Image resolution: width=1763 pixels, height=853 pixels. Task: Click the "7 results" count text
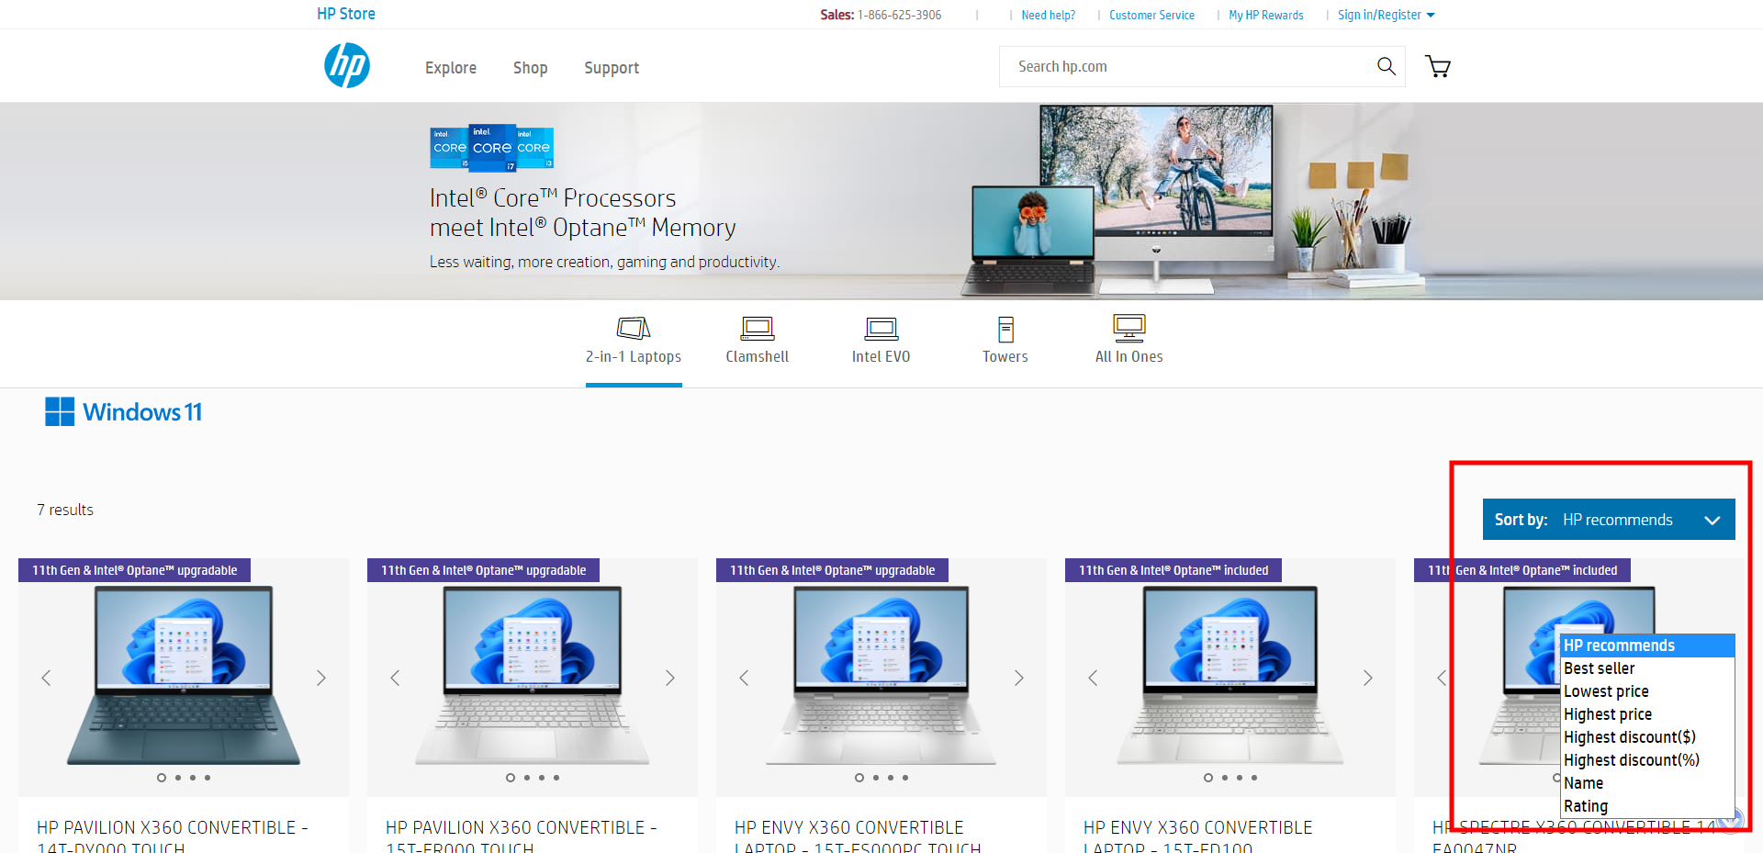click(65, 510)
